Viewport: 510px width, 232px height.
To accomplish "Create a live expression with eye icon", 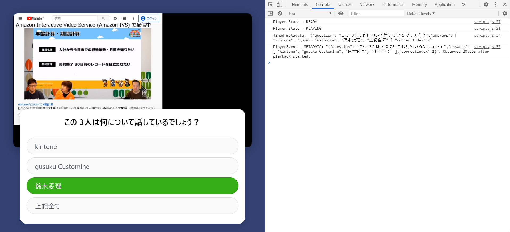I will click(x=341, y=14).
